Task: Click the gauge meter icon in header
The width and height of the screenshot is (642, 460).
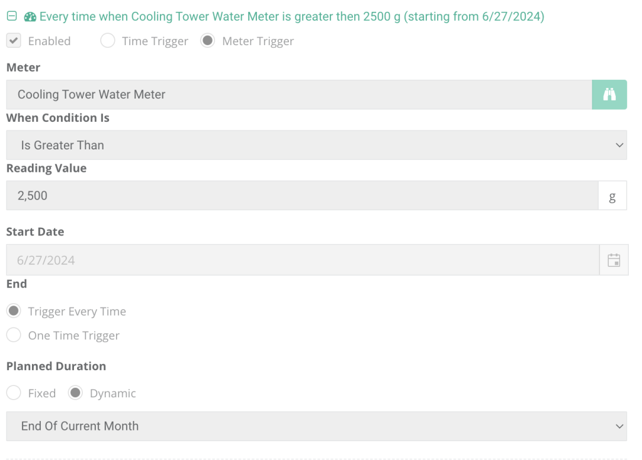Action: coord(30,17)
